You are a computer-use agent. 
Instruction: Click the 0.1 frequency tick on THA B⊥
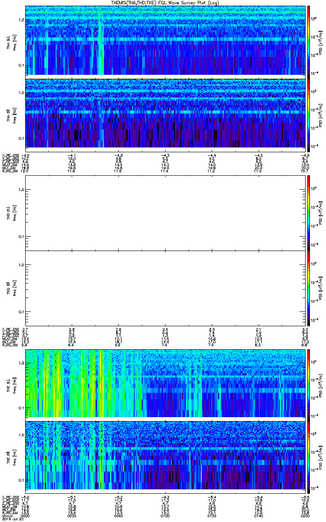[x=21, y=65]
